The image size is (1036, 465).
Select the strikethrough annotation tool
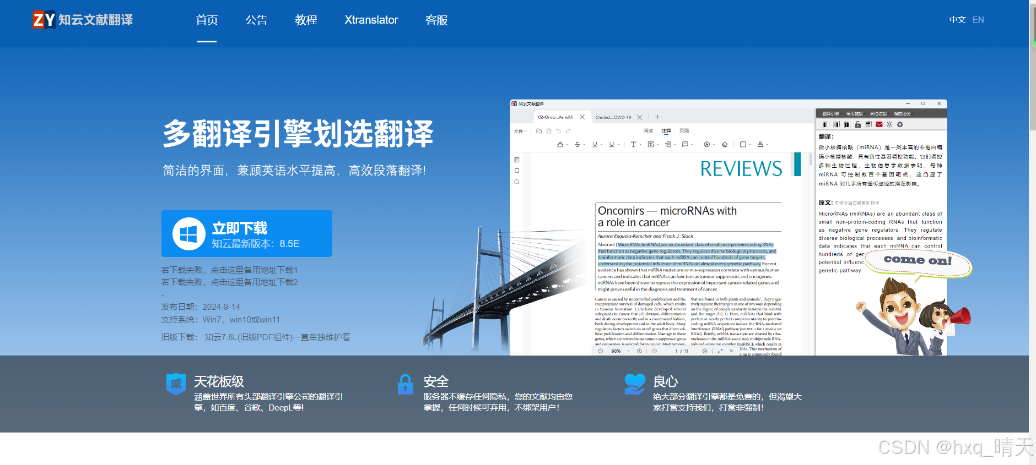[578, 144]
